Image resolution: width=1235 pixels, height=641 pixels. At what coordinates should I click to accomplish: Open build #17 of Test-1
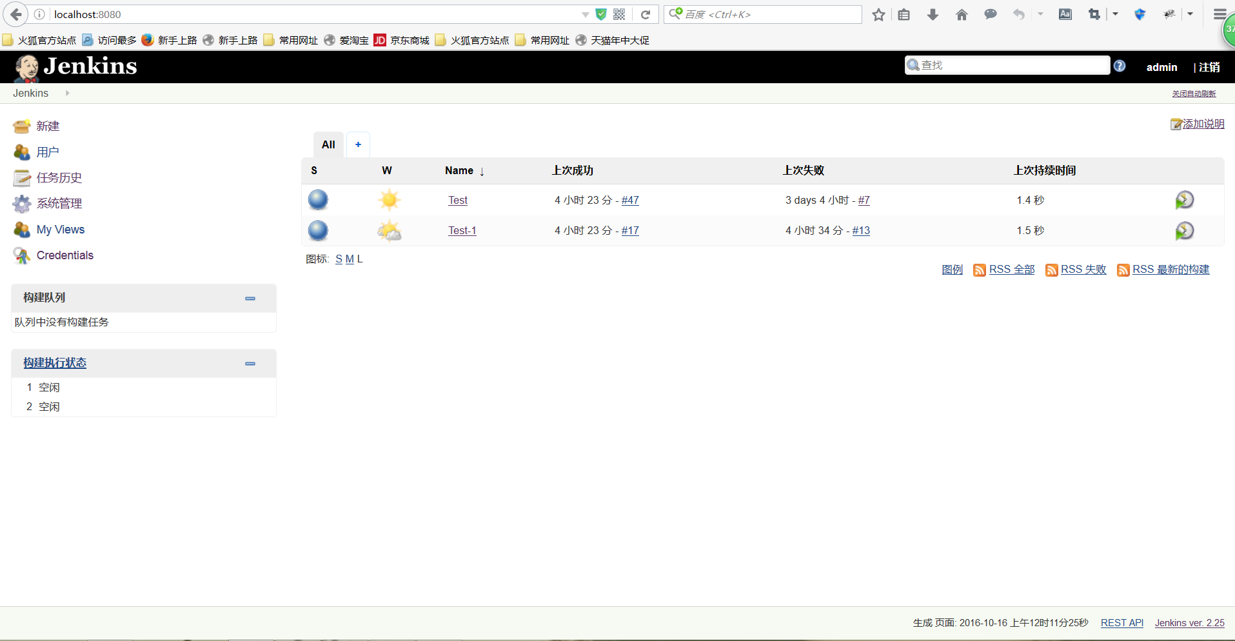[x=630, y=230]
